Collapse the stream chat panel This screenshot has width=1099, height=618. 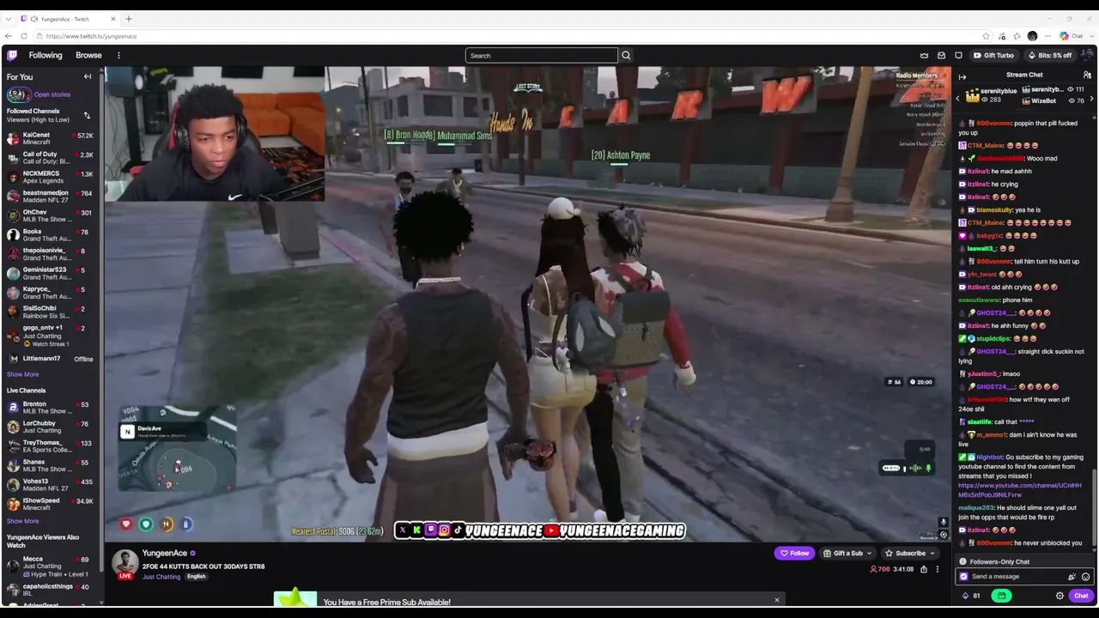click(x=962, y=76)
